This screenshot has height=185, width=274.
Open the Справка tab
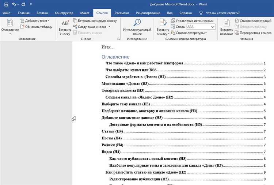pos(185,13)
